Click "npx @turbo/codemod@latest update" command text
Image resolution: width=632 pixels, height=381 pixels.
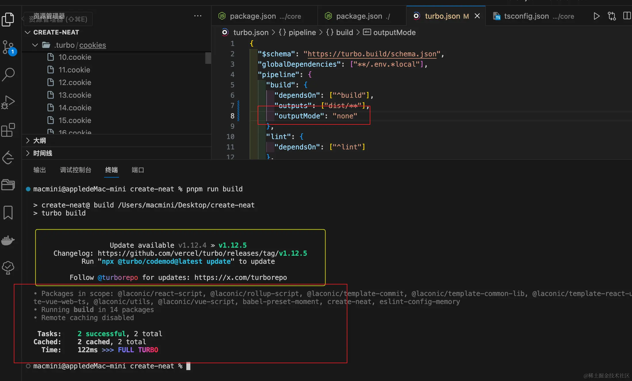[x=166, y=261]
